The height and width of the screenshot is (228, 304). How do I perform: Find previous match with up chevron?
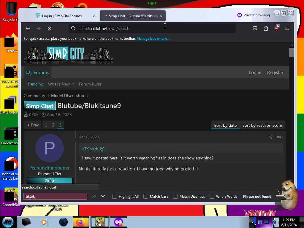pyautogui.click(x=94, y=197)
